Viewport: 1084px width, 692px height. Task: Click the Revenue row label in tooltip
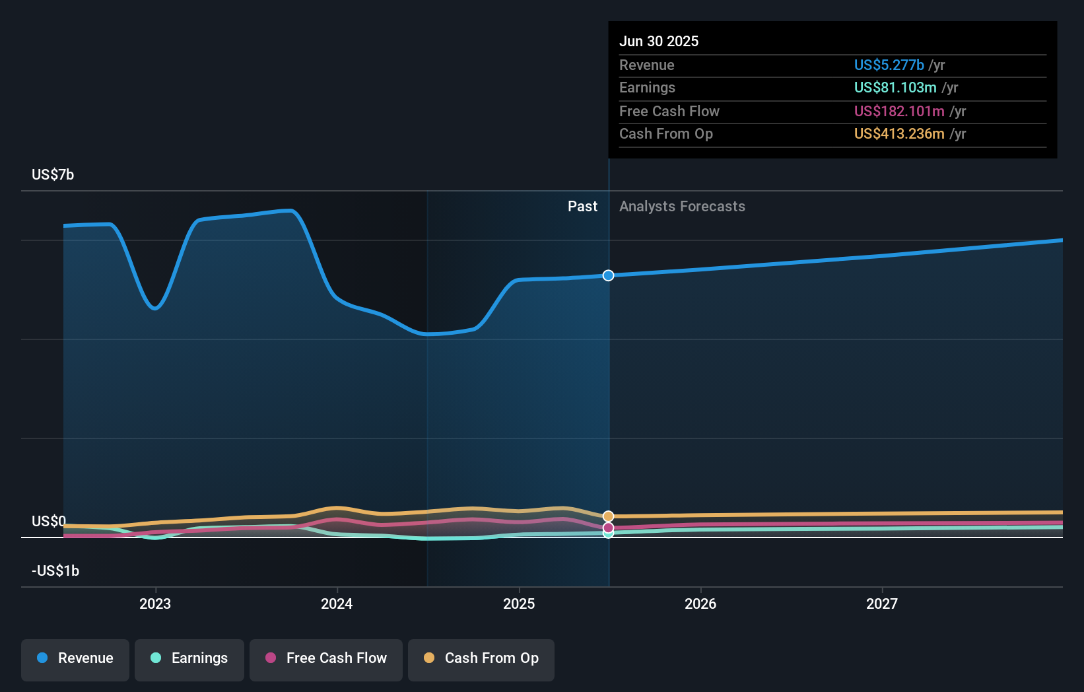(x=647, y=65)
